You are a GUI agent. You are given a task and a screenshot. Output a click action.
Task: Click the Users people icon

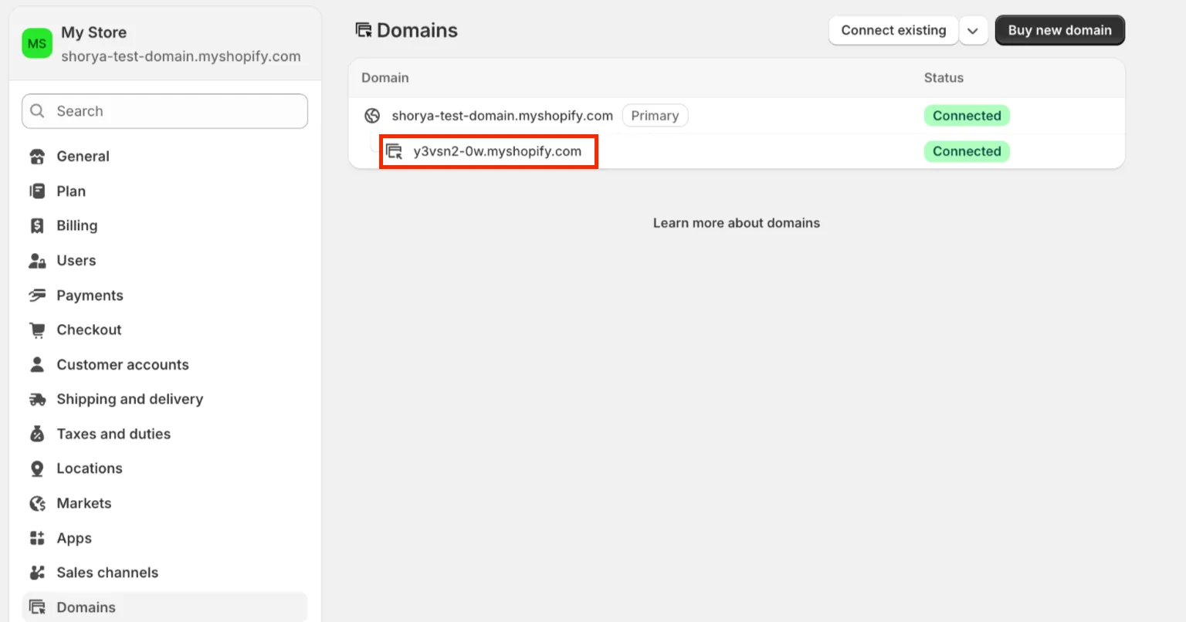37,261
